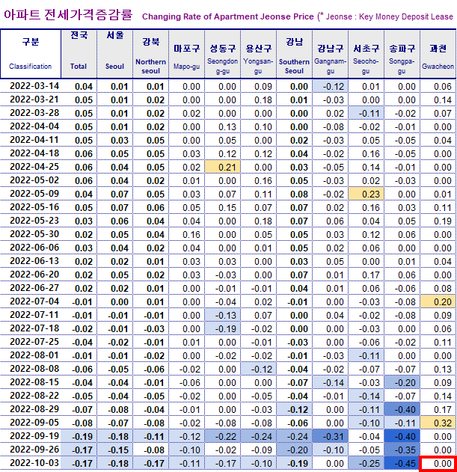Screen dimensions: 457x472
Task: Click Changing Rate of Apartment Jeonse Price subtitle
Action: point(228,16)
